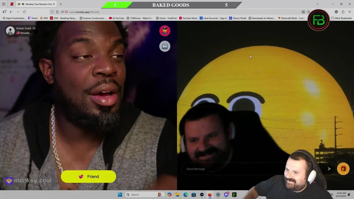The image size is (354, 199).
Task: Open Microsoft Store from taskbar
Action: coord(194,195)
